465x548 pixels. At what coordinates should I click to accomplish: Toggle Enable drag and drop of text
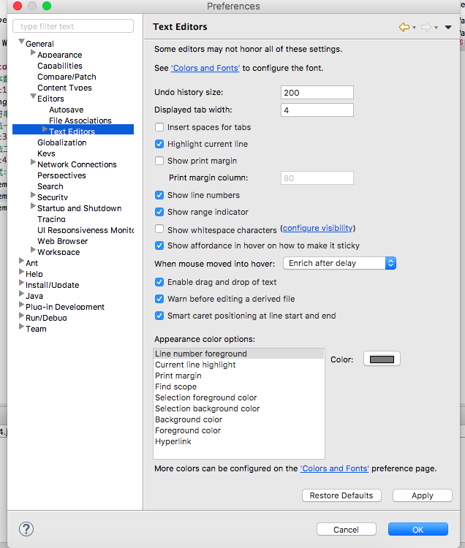click(x=159, y=282)
